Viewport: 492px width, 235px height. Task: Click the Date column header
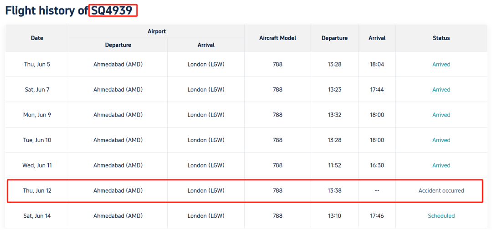[x=37, y=38]
